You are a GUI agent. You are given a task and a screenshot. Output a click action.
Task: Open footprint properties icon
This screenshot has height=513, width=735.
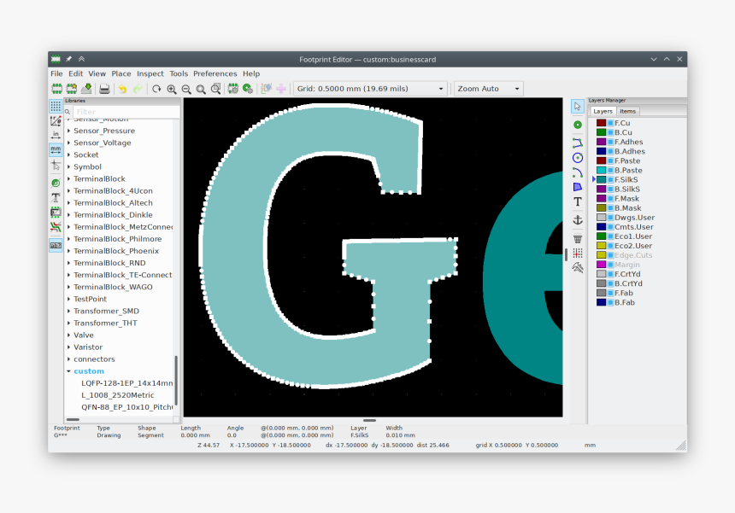pyautogui.click(x=233, y=89)
